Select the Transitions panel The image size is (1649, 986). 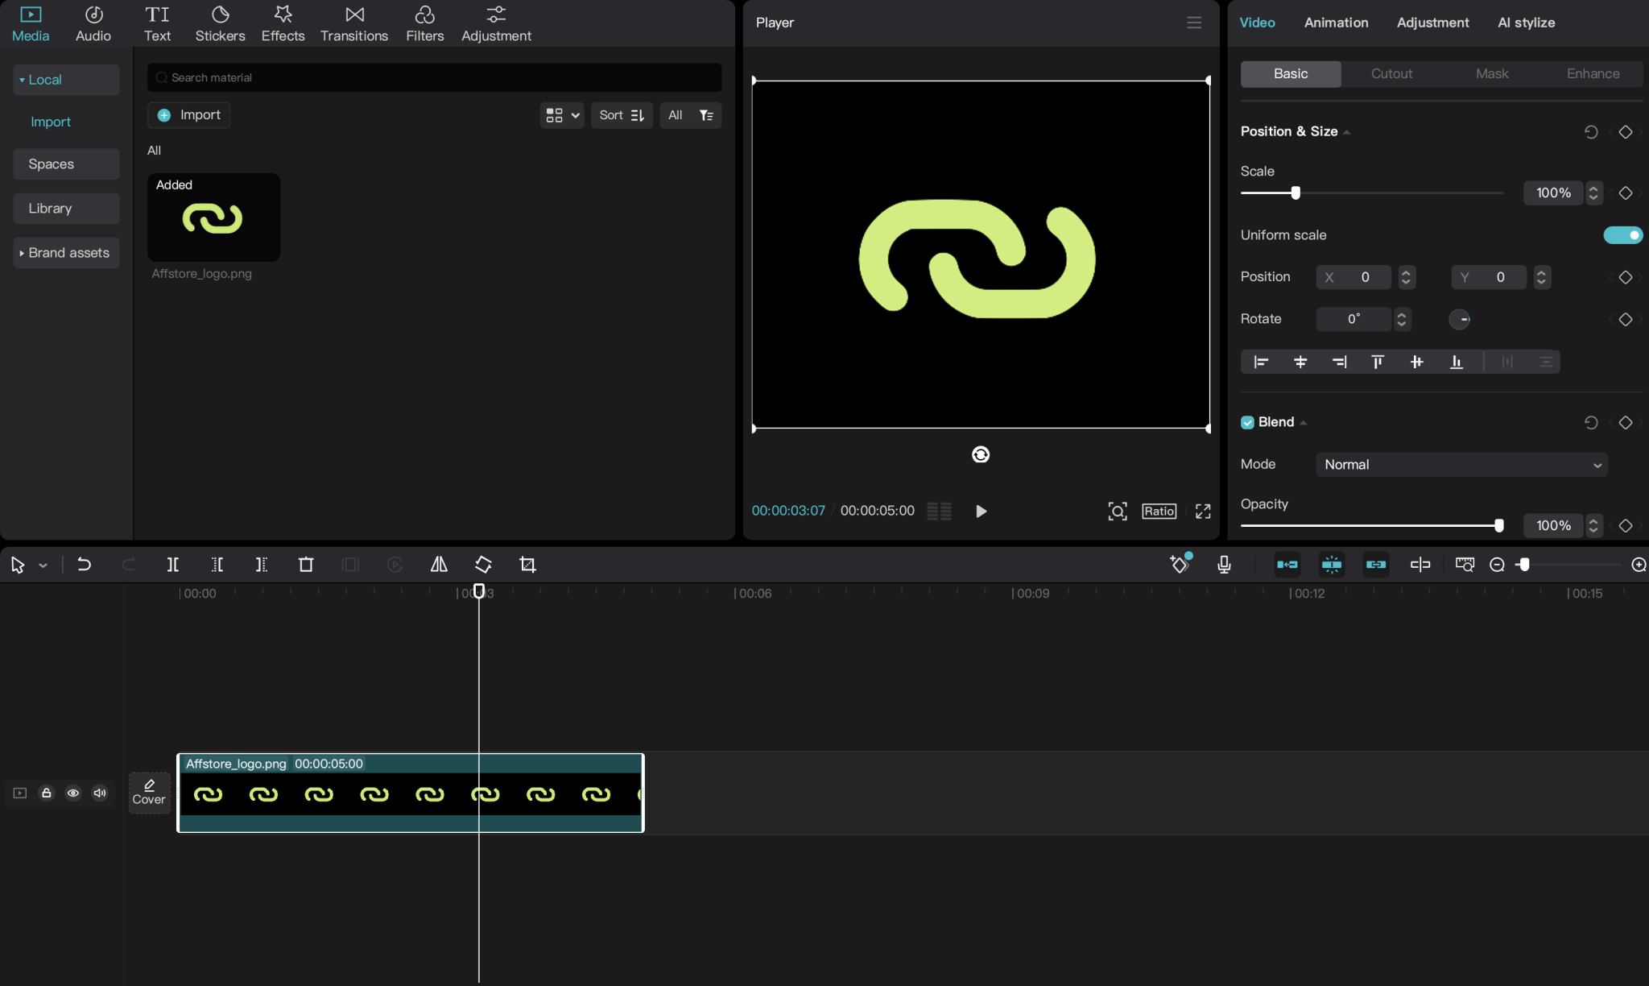(x=353, y=23)
